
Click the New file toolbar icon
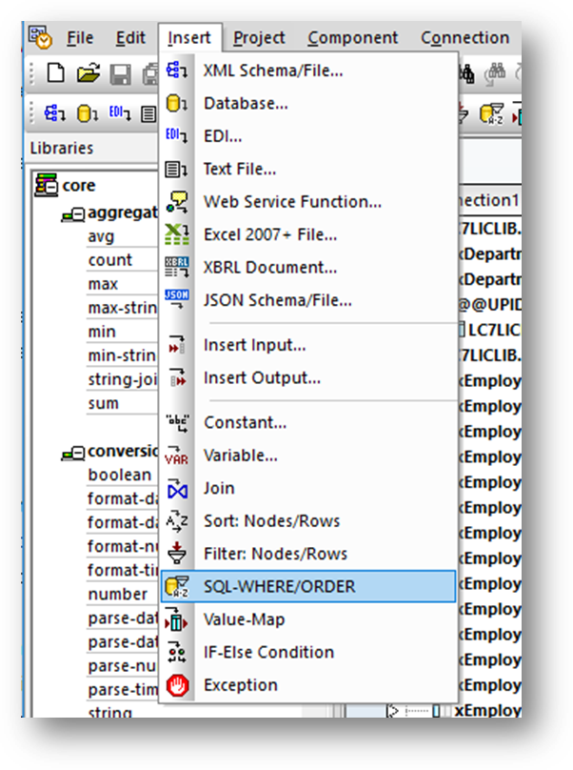coord(55,73)
